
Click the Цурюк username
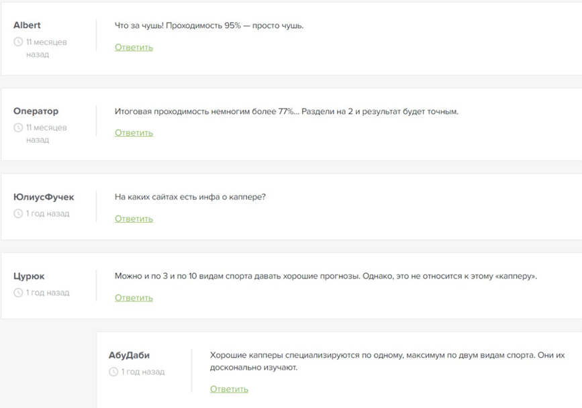click(29, 276)
